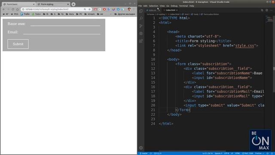Bookmark this page with the star icon
Image resolution: width=275 pixels, height=155 pixels.
click(x=89, y=9)
